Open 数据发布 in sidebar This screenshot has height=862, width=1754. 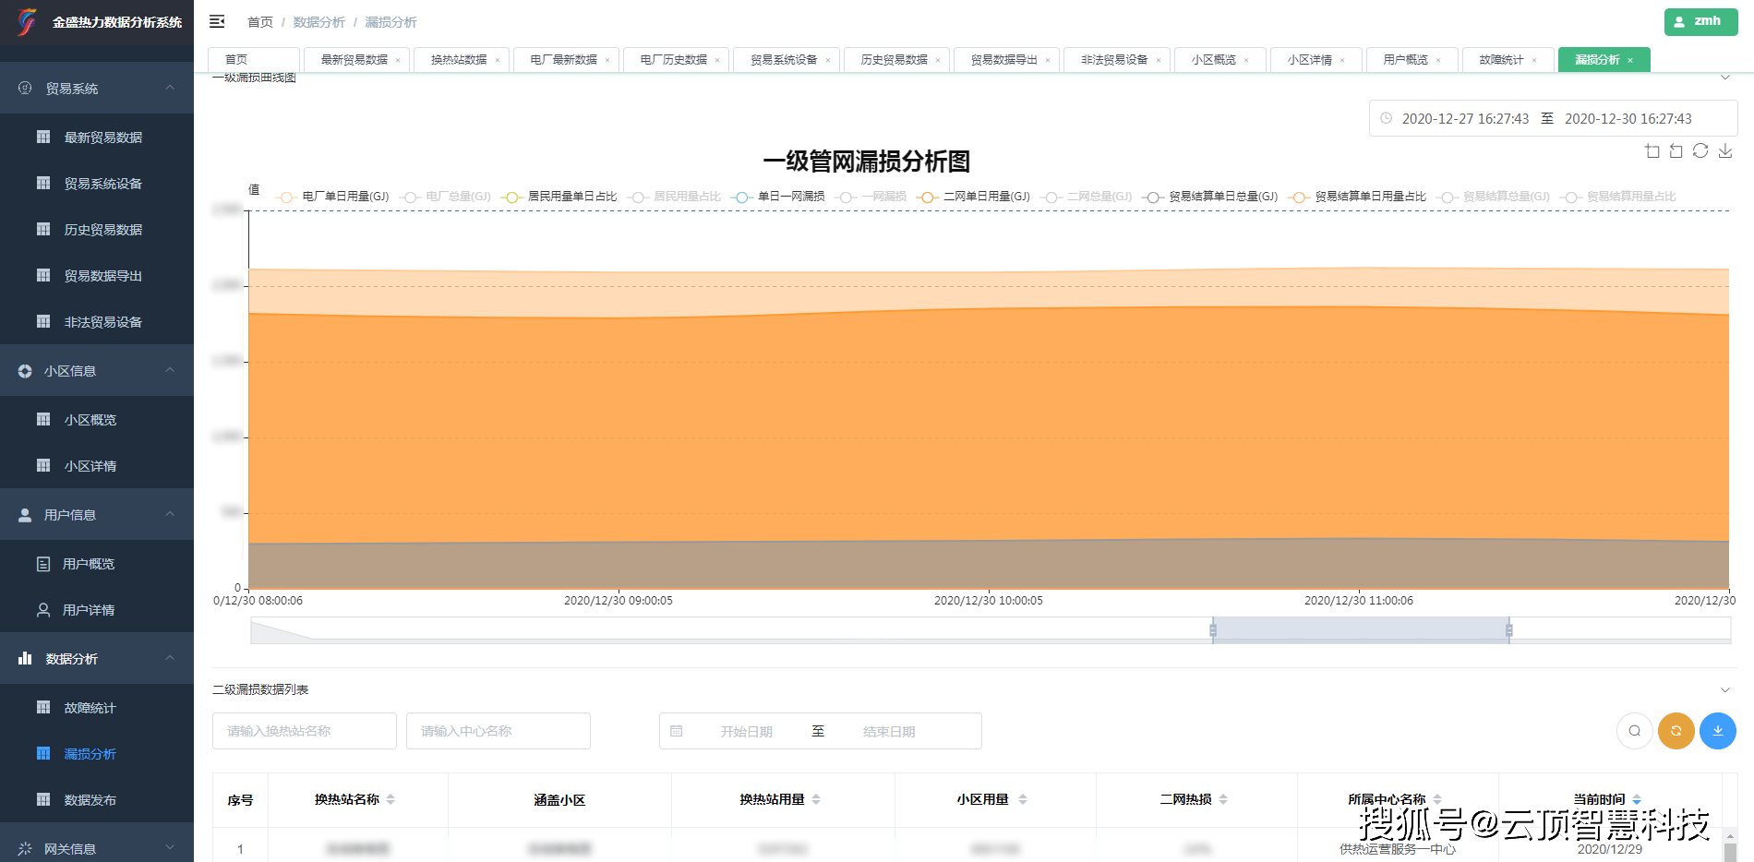click(97, 800)
